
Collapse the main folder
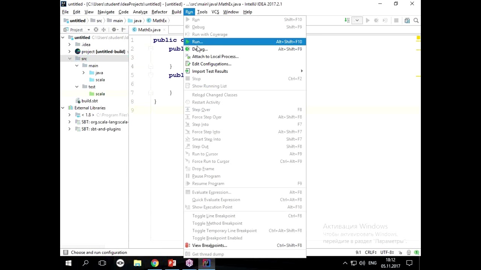(77, 66)
